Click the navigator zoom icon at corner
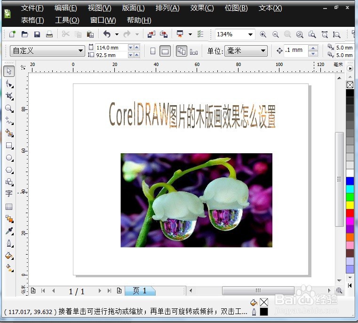 (339, 290)
